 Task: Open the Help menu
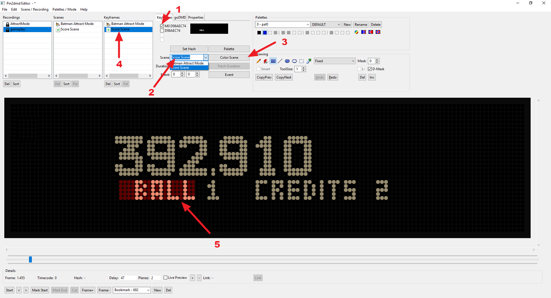pos(84,10)
